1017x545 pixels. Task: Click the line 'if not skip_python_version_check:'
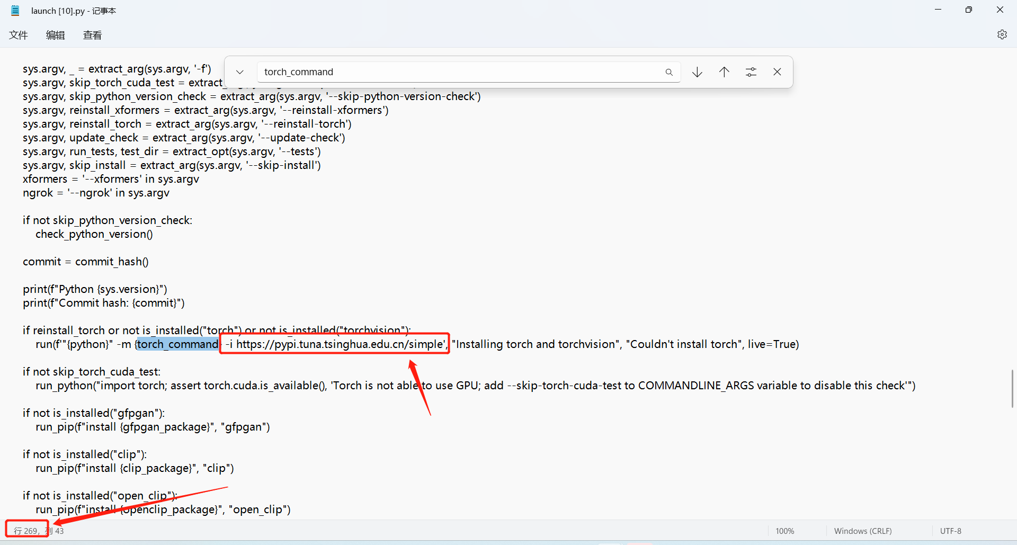108,220
